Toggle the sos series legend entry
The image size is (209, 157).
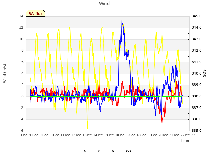[125, 151]
